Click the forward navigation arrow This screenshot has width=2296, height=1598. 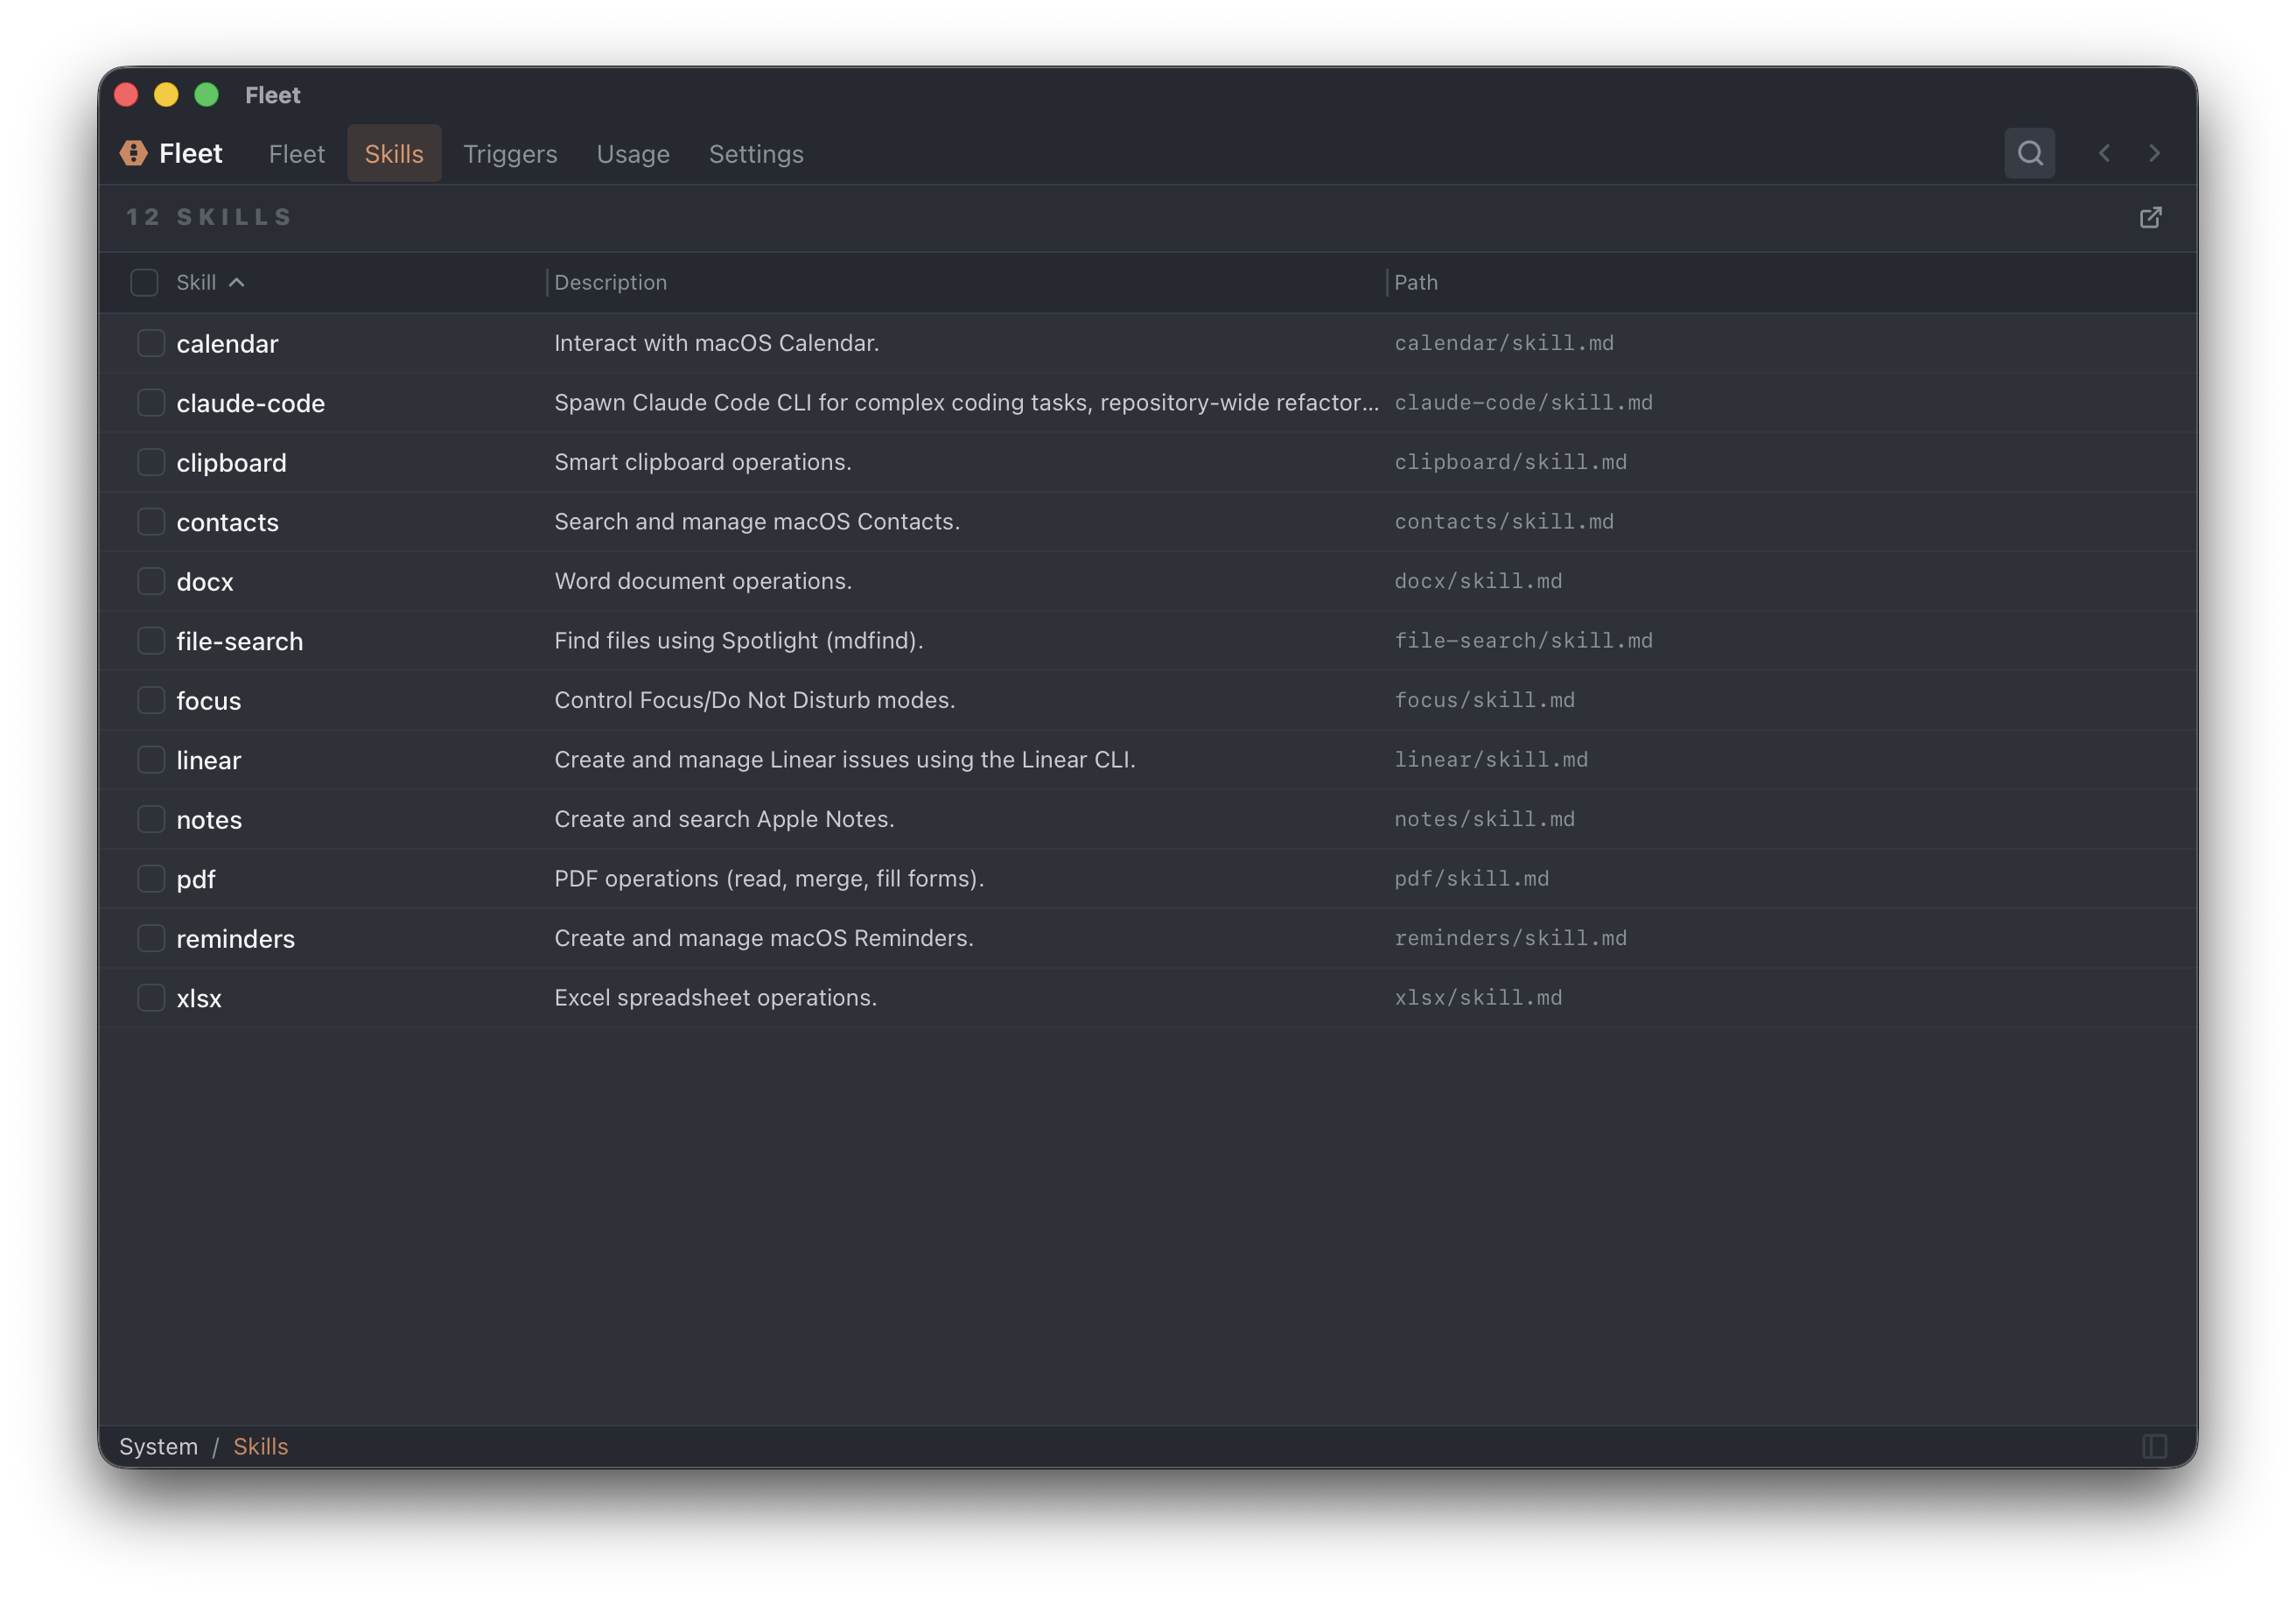point(2155,153)
